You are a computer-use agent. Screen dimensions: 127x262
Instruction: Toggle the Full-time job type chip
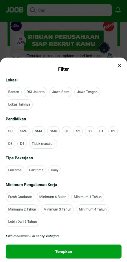15,170
